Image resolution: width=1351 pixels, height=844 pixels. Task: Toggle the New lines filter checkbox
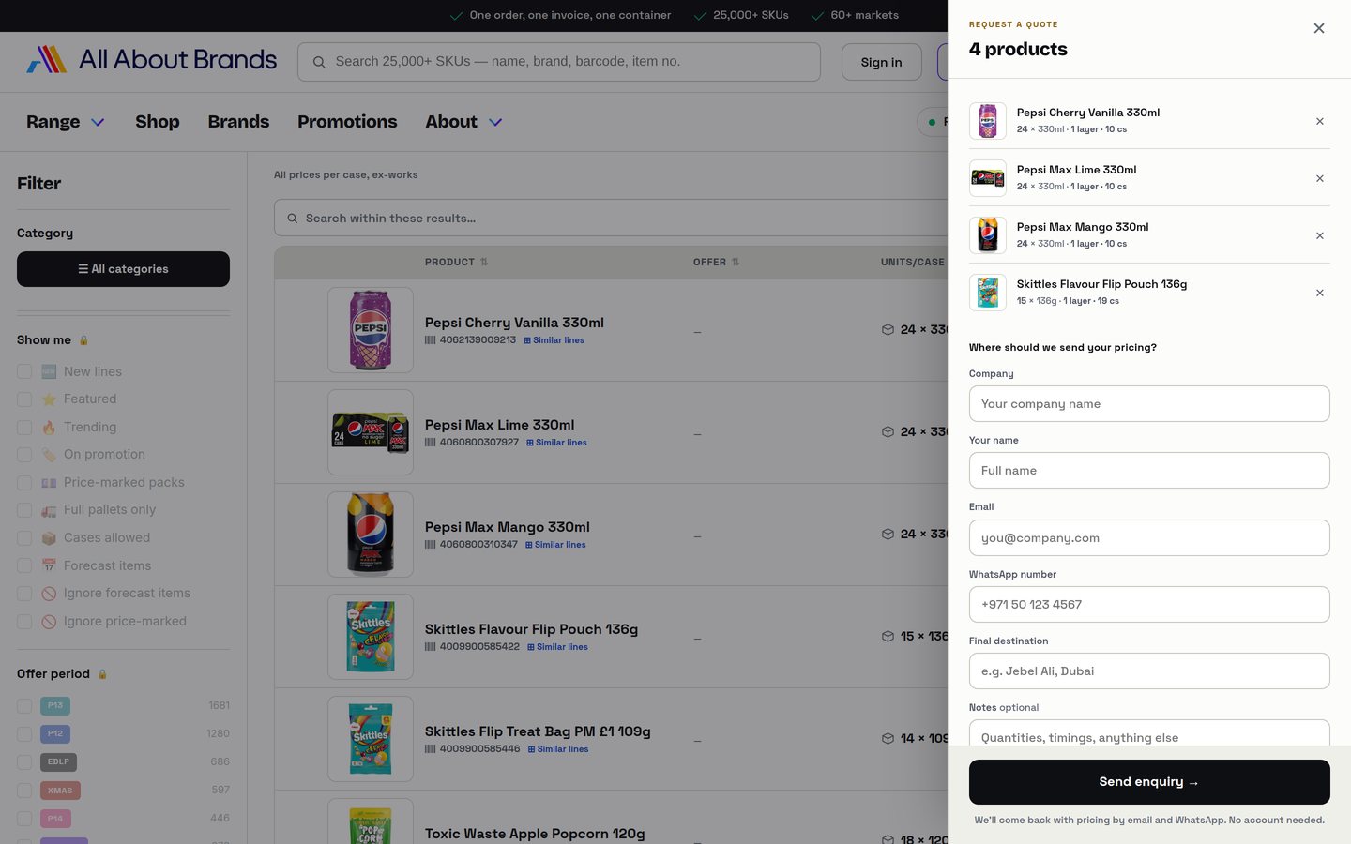tap(24, 372)
